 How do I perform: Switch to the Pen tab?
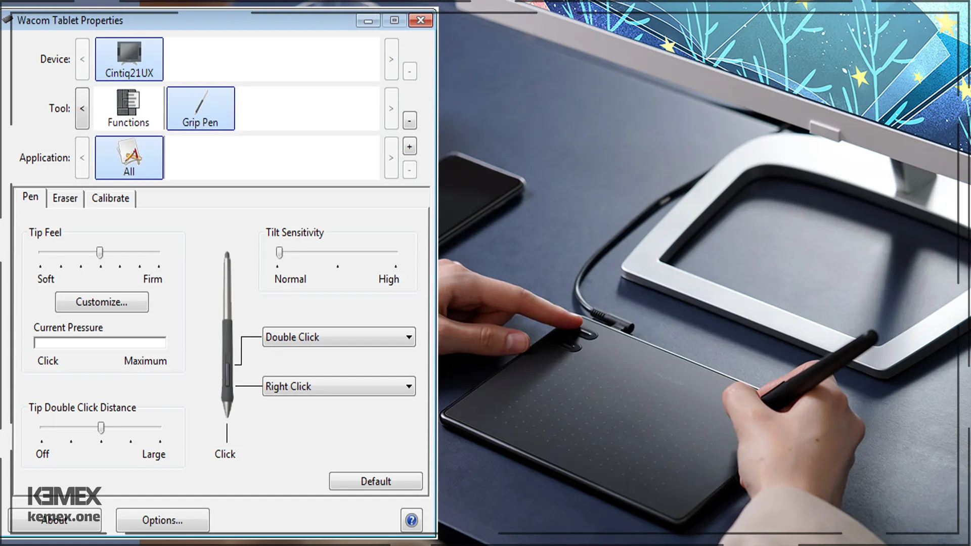(30, 197)
